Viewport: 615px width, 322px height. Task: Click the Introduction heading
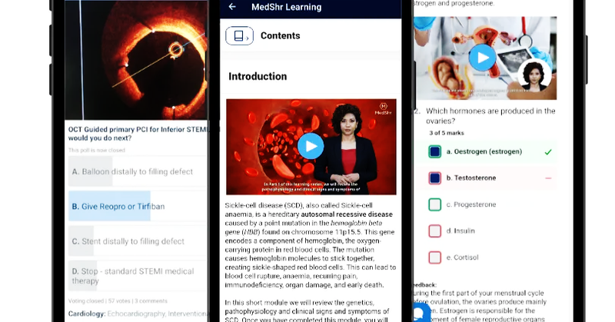258,76
